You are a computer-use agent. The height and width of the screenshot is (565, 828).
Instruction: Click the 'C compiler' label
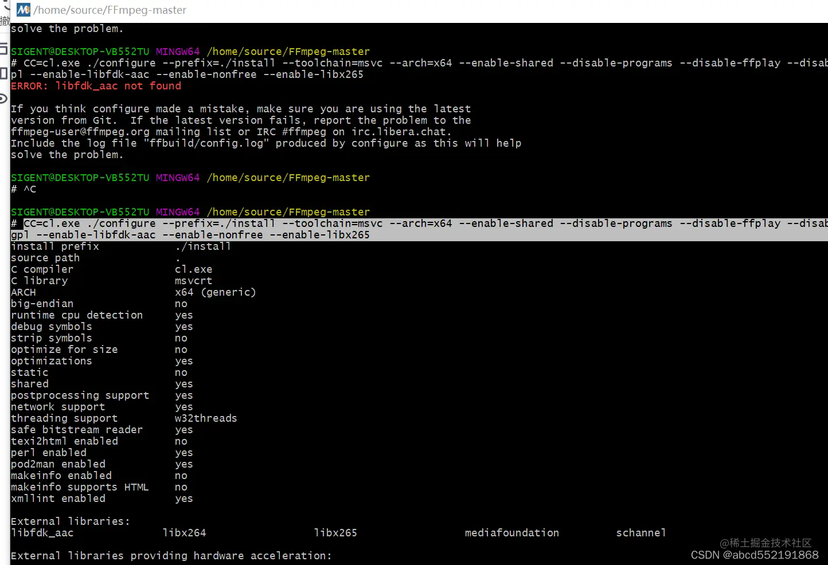42,269
